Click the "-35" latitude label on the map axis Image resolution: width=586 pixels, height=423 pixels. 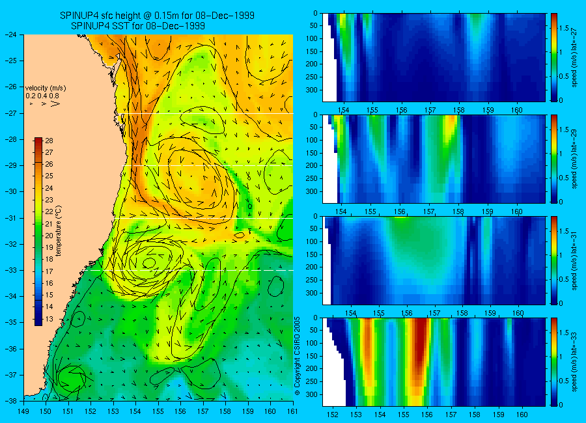(x=11, y=322)
